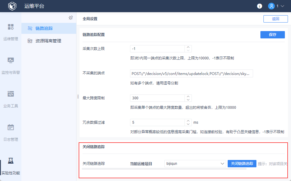291x181 pixels.
Task: Click the horizontal scrollbar under 关闭链路追踪
Action: [x=164, y=169]
